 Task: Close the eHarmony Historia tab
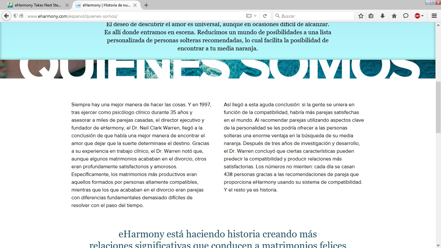pyautogui.click(x=136, y=5)
